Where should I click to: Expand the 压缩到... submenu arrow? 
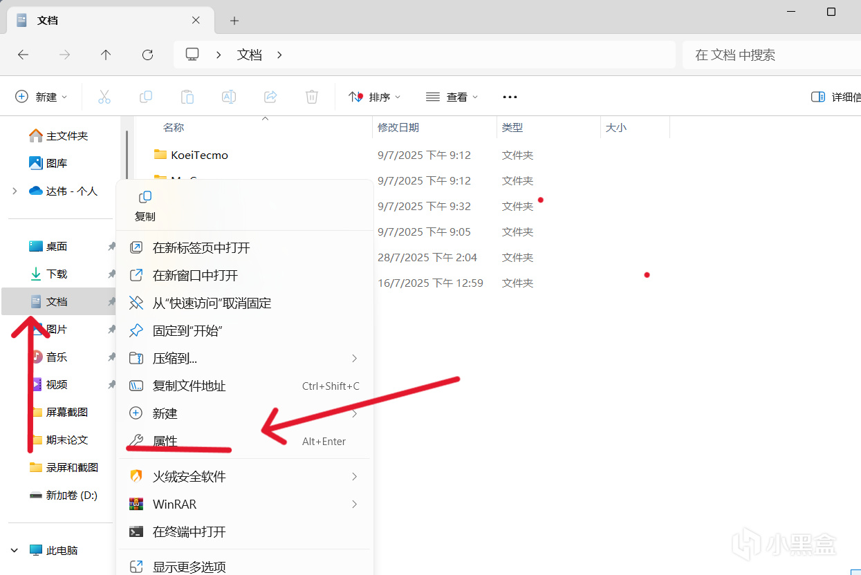[354, 358]
